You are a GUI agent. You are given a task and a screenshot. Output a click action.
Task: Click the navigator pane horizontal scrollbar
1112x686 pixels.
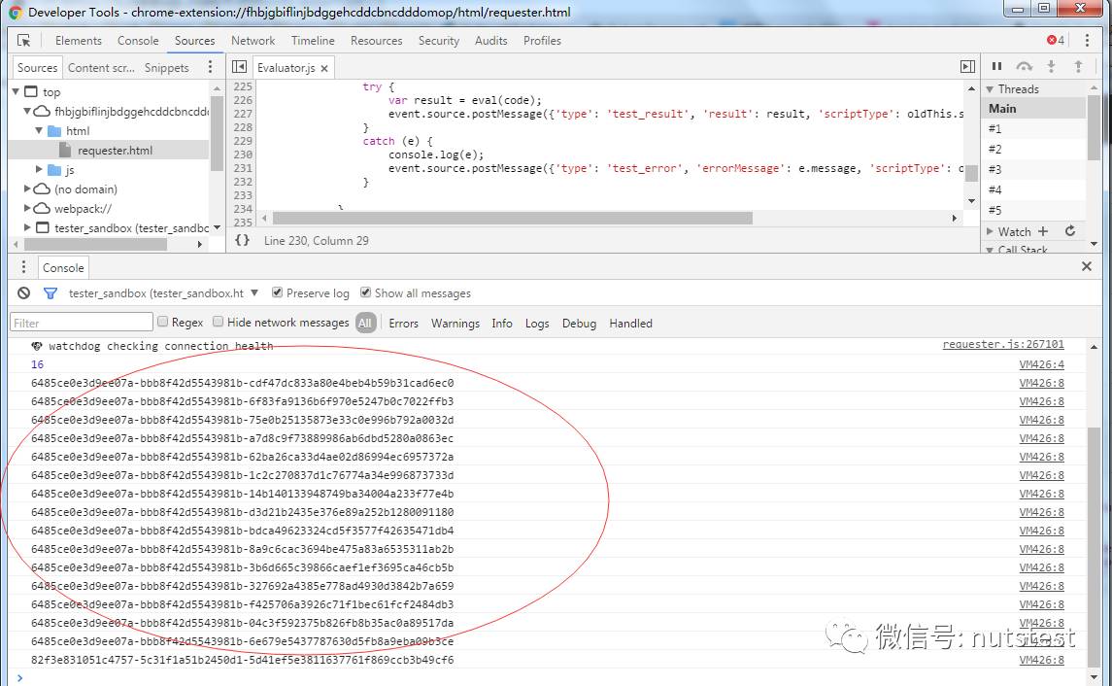95,244
